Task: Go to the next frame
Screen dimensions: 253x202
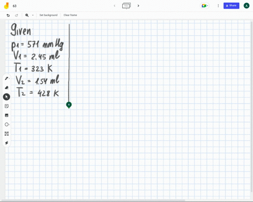Action: [138, 6]
